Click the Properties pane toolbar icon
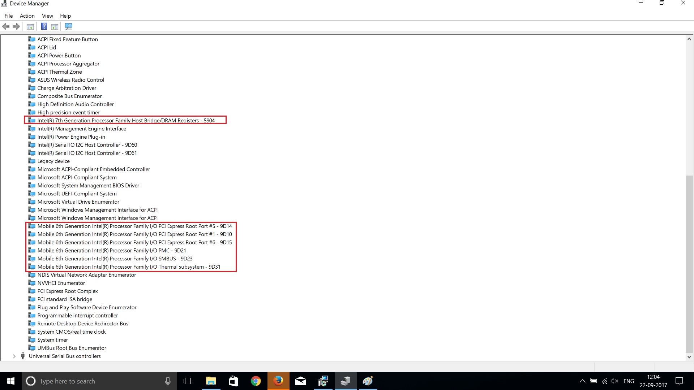 55,26
